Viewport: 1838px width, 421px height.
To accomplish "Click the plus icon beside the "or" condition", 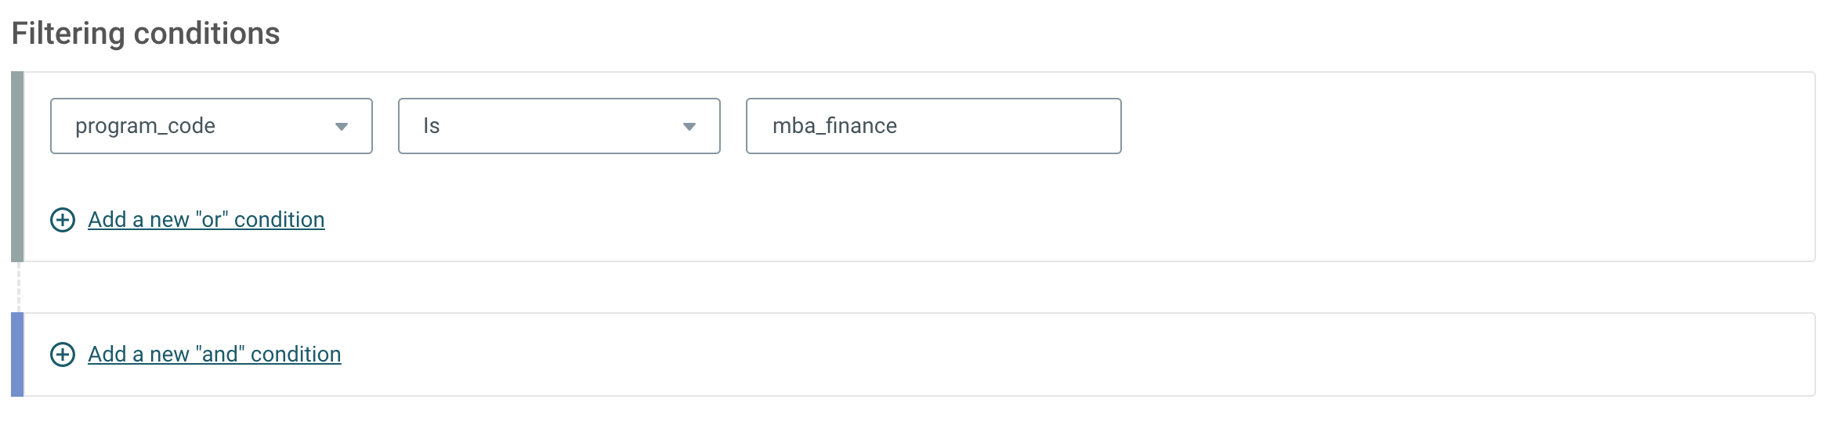I will click(x=63, y=220).
